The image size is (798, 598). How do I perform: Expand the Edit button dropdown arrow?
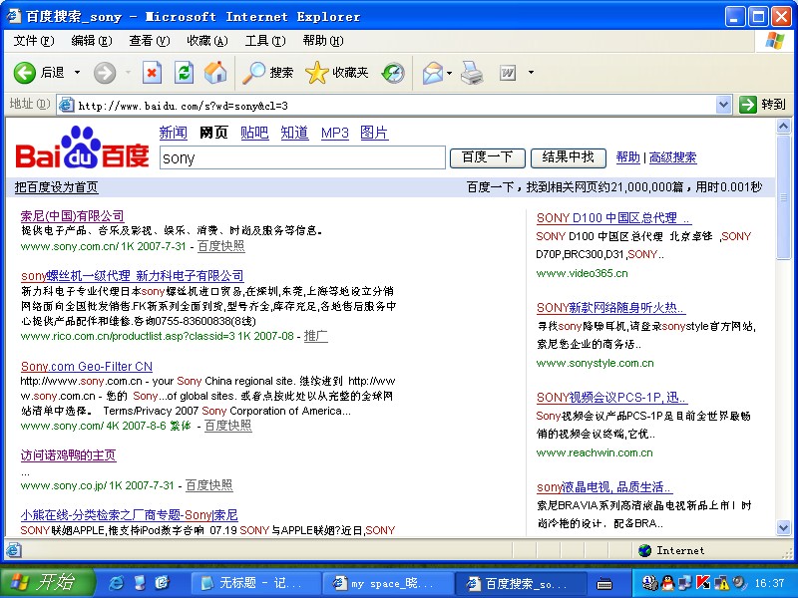point(531,73)
